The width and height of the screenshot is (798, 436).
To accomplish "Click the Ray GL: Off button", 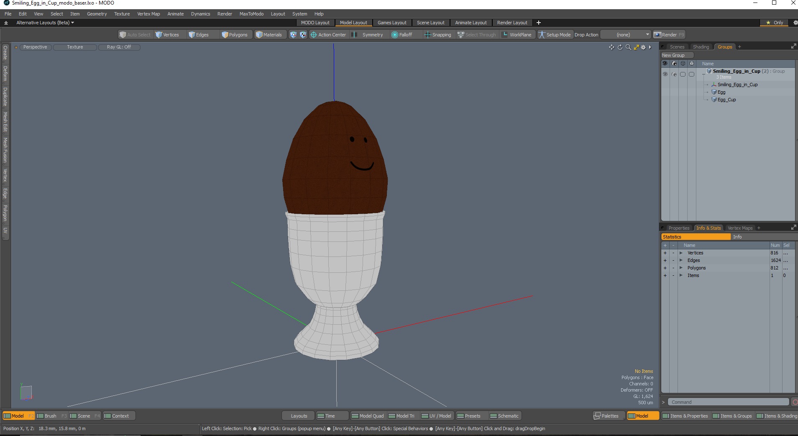I will [119, 47].
